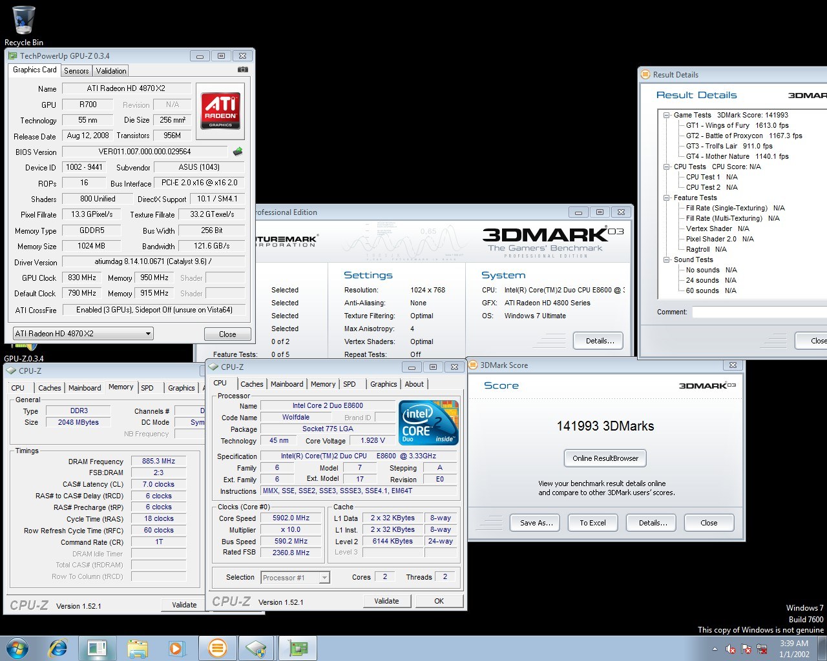Click the Close button in GPU-Z
Screen dimensions: 827x661
pyautogui.click(x=227, y=334)
